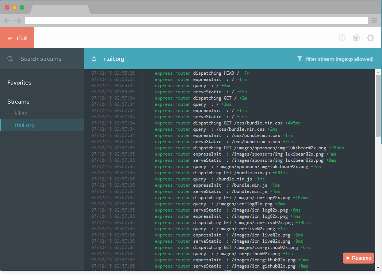Select the kilian stream
Image resolution: width=382 pixels, height=276 pixels.
(21, 113)
